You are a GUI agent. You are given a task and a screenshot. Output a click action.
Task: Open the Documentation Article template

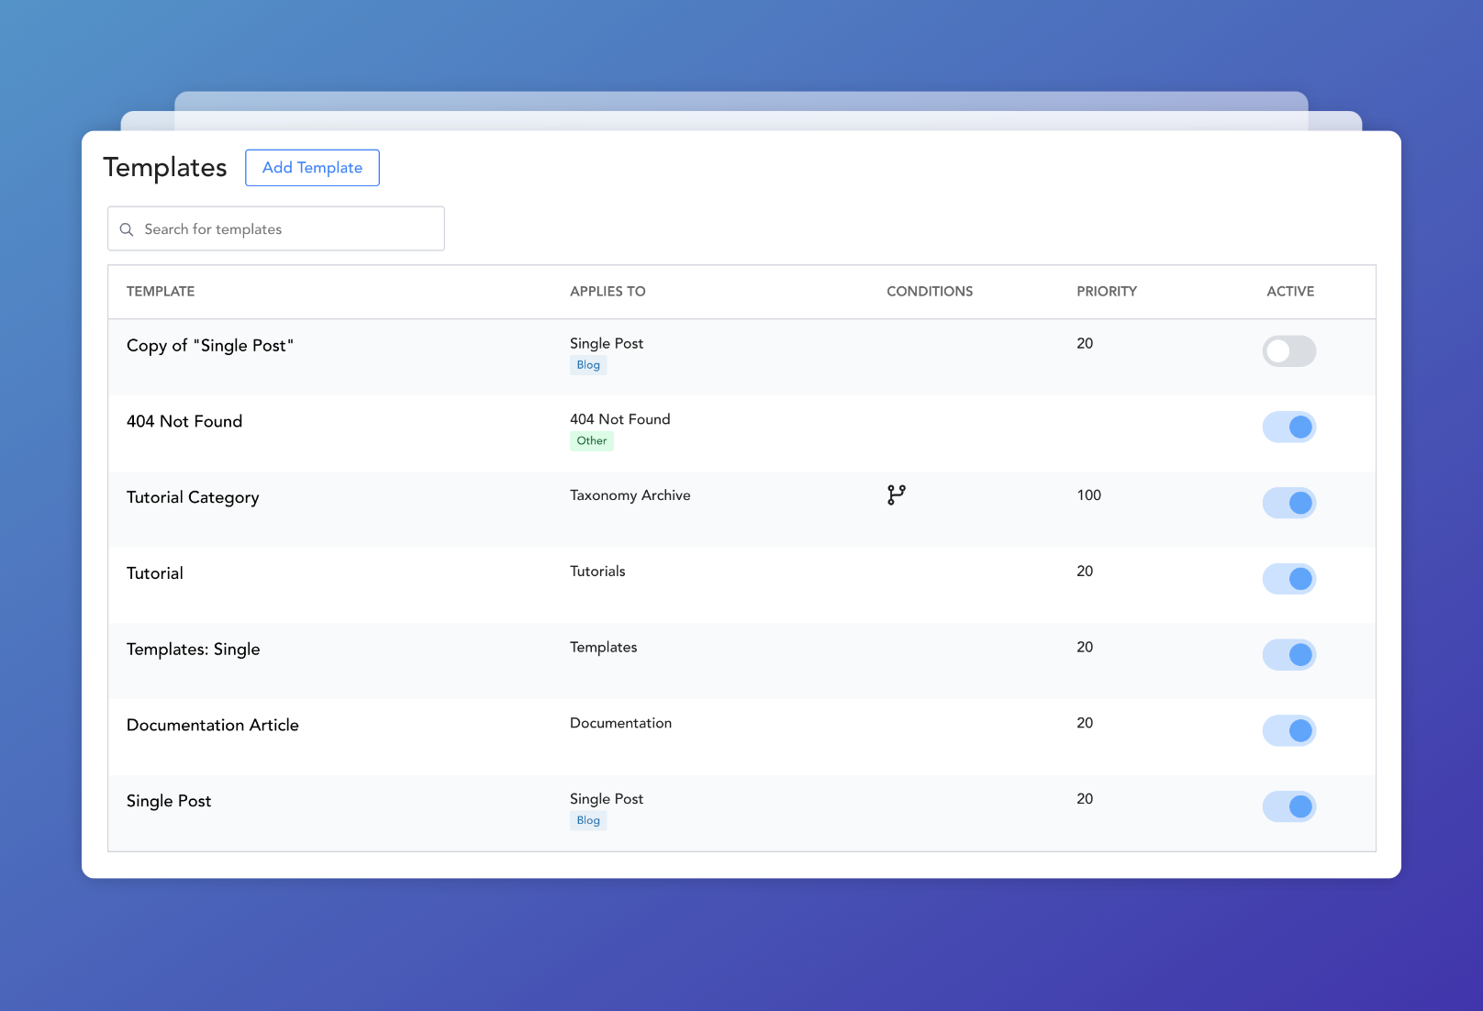pyautogui.click(x=213, y=726)
